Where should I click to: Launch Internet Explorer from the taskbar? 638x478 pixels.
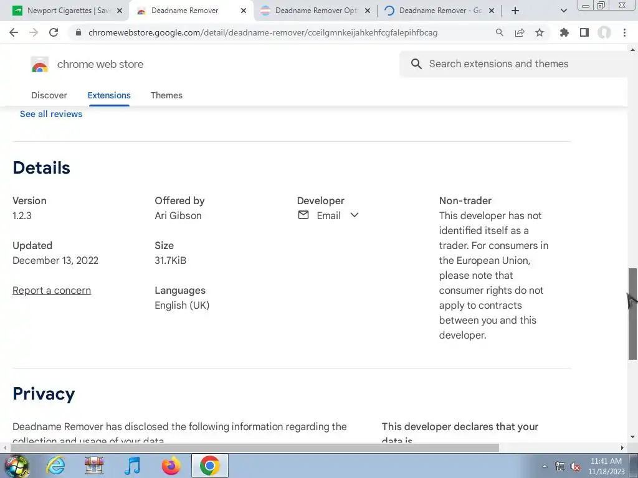55,466
